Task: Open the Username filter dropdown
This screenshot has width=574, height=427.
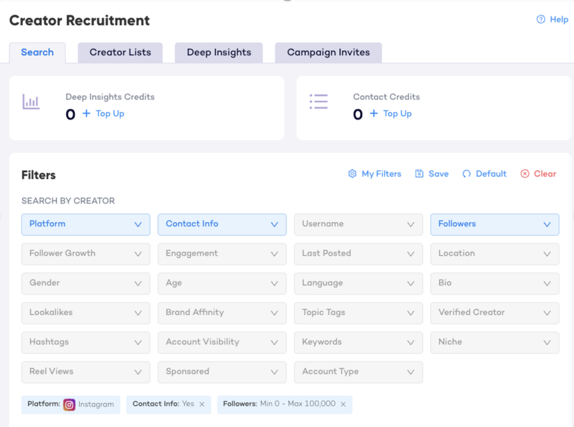Action: (358, 224)
